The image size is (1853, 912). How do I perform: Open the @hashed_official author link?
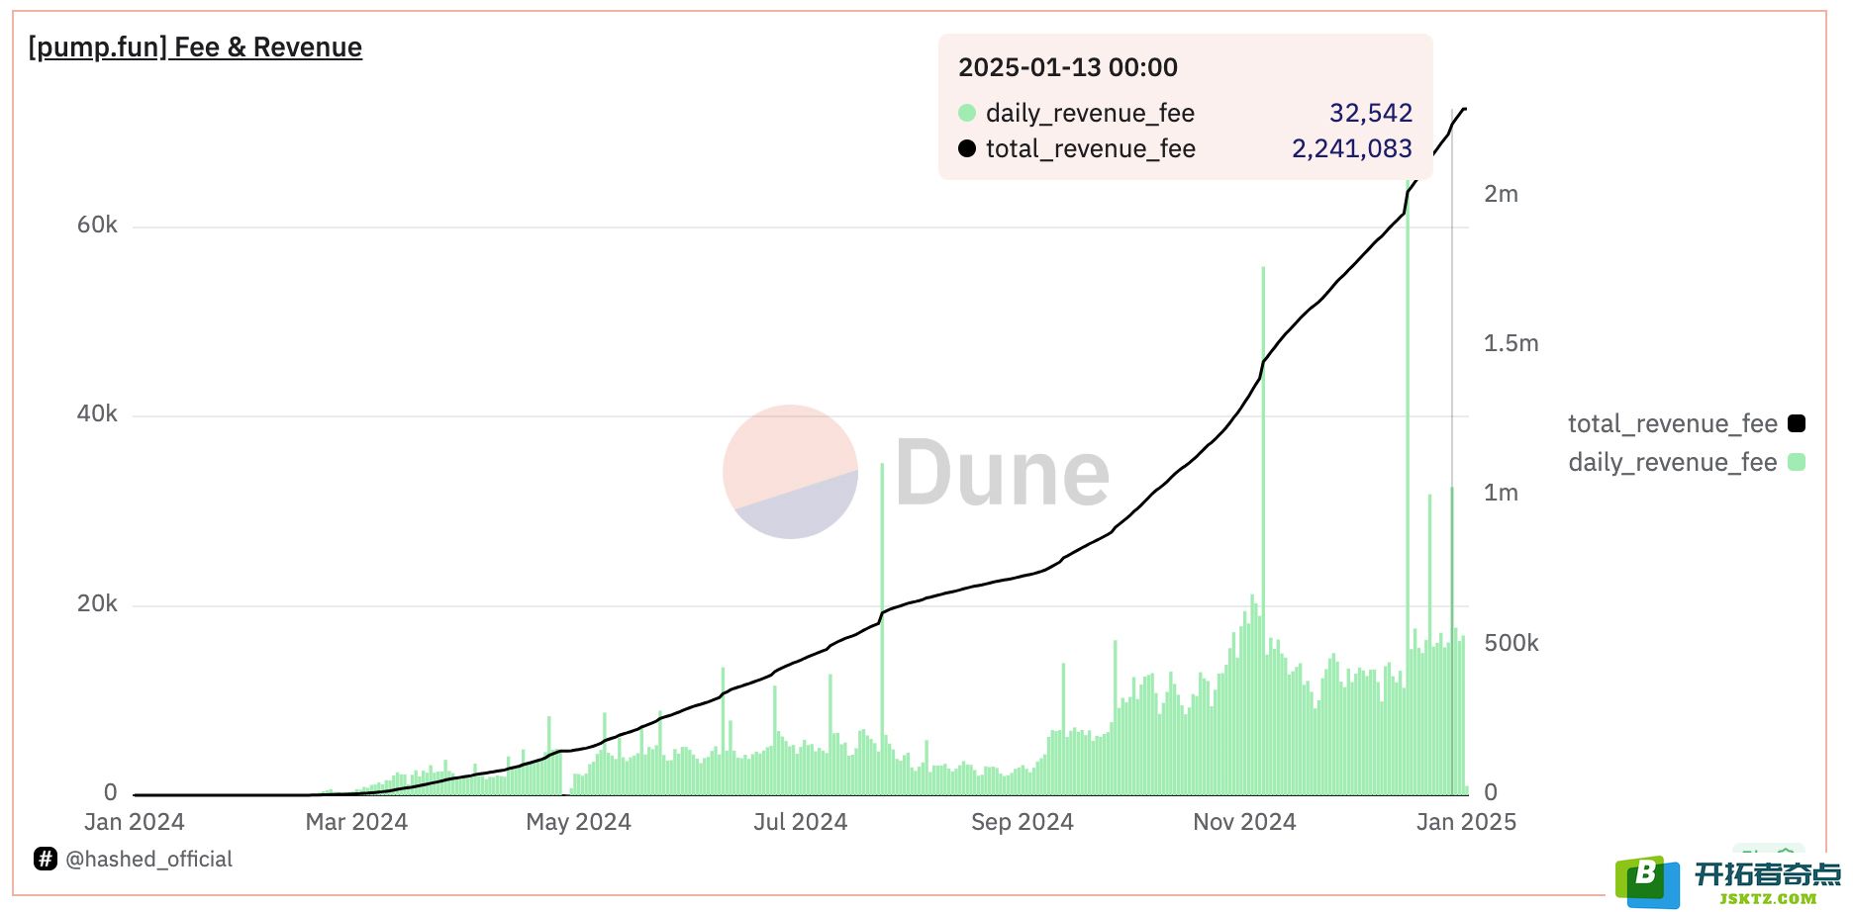tap(148, 859)
